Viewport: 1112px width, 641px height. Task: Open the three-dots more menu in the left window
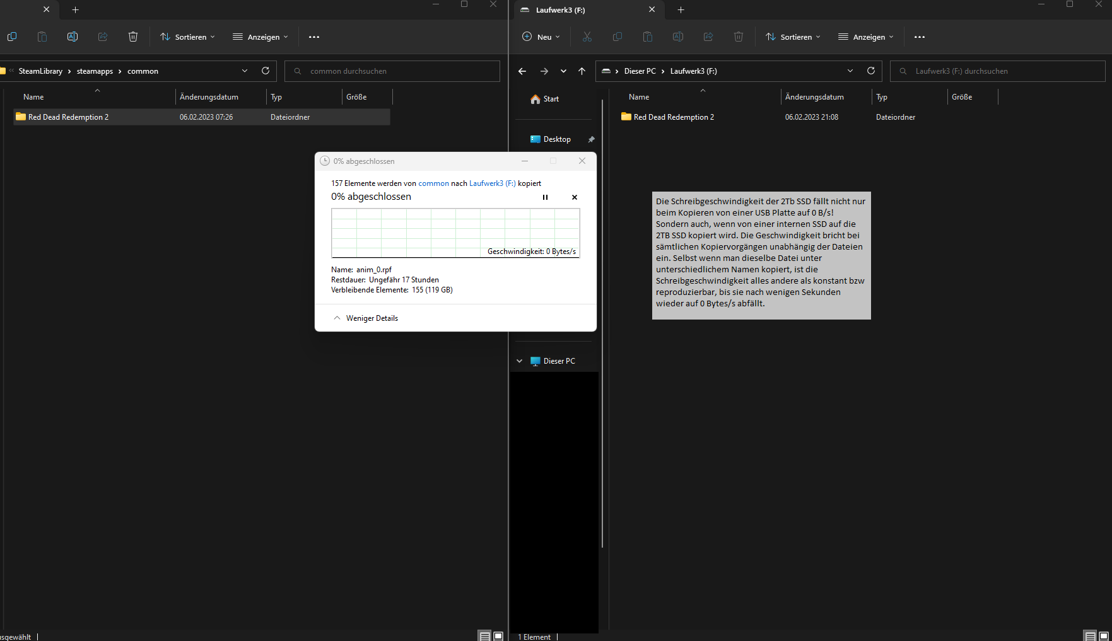click(314, 37)
